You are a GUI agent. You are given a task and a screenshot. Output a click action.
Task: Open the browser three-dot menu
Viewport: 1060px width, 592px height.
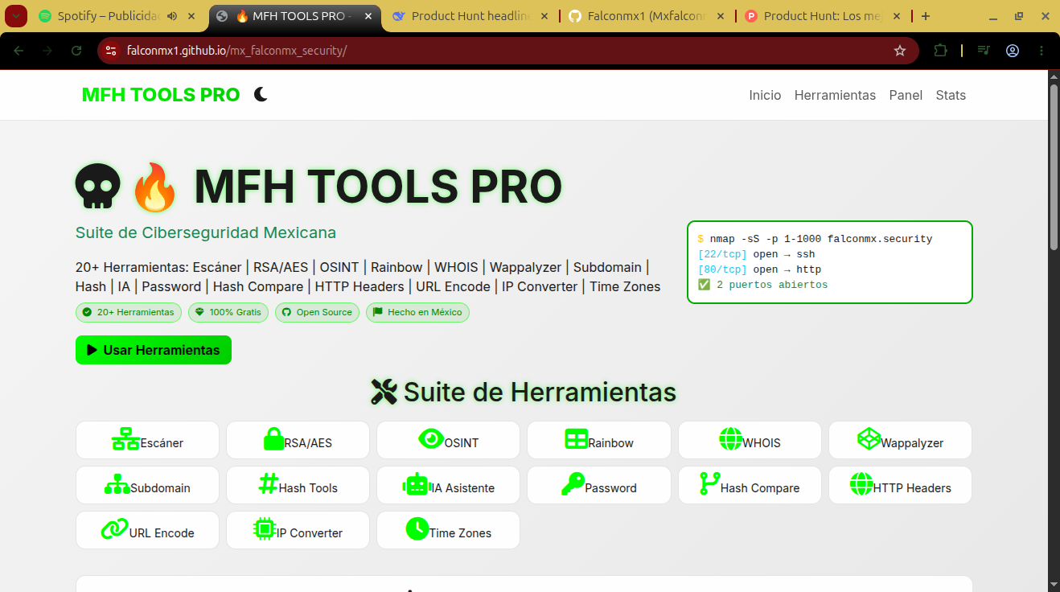coord(1042,51)
